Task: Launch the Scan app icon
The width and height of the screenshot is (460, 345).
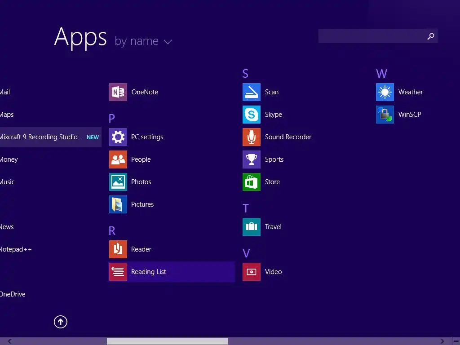Action: pyautogui.click(x=252, y=92)
